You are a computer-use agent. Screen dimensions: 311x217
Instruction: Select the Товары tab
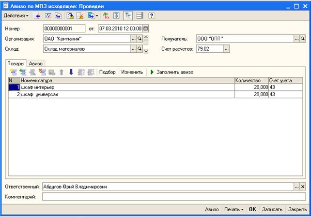(16, 63)
